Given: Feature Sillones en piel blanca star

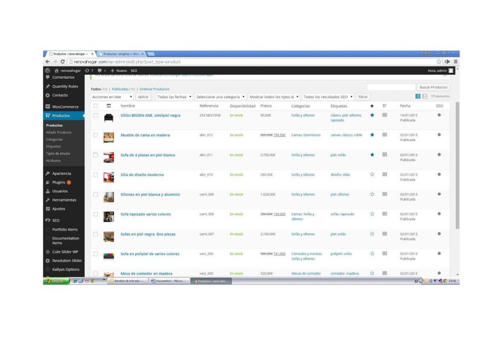Looking at the screenshot, I should coord(372,194).
